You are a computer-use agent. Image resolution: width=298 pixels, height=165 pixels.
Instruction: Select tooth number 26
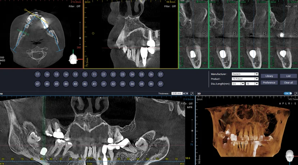[x=151, y=75]
